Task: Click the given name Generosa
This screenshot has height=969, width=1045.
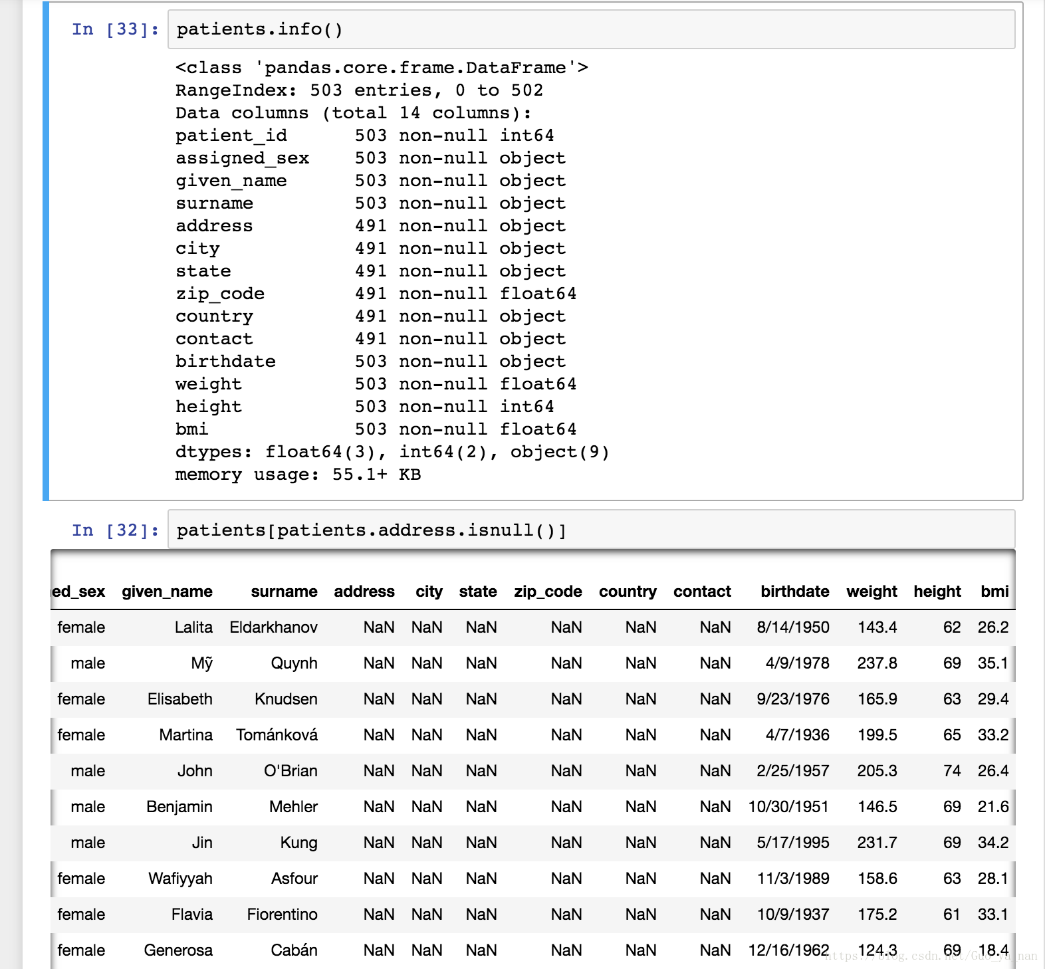Action: pyautogui.click(x=178, y=950)
